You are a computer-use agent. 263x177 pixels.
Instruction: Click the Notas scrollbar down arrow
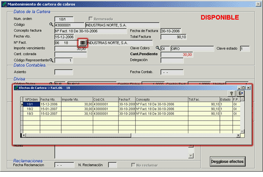click(191, 156)
